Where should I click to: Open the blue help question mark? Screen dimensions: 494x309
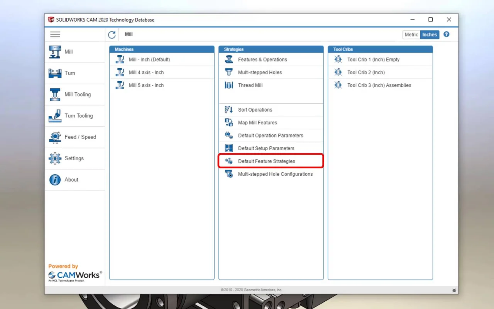pyautogui.click(x=447, y=34)
